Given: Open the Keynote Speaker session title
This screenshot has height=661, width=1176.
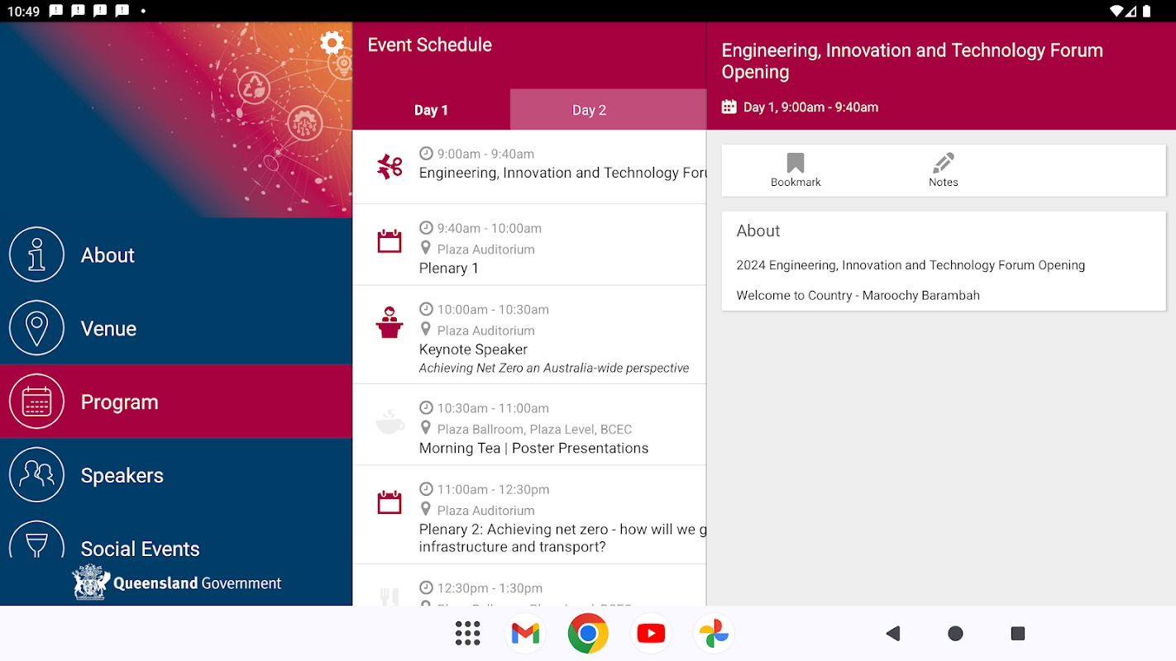Looking at the screenshot, I should [473, 350].
